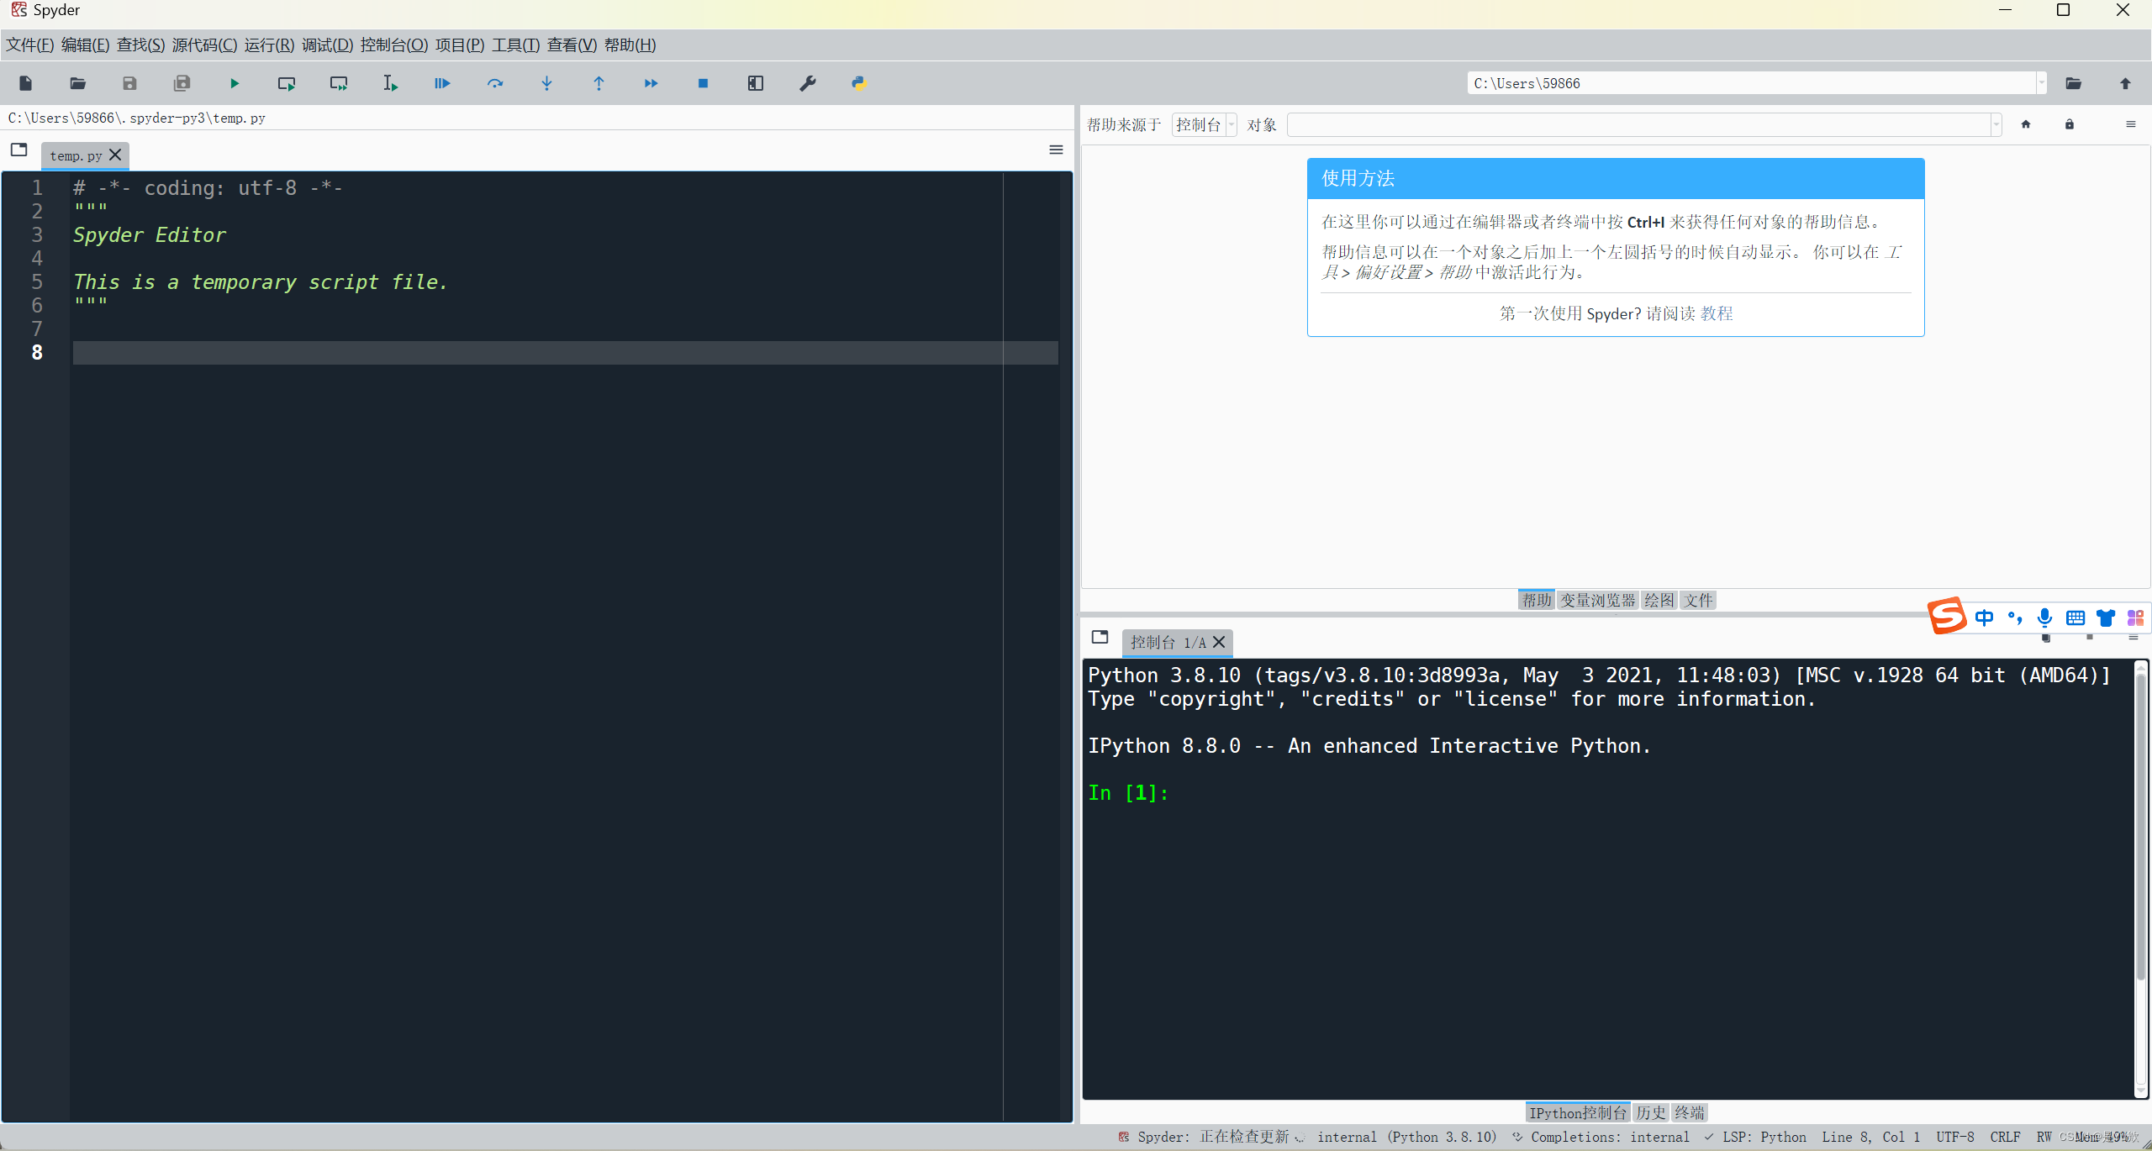Click the Save file toolbar icon
Image resolution: width=2152 pixels, height=1151 pixels.
click(129, 83)
